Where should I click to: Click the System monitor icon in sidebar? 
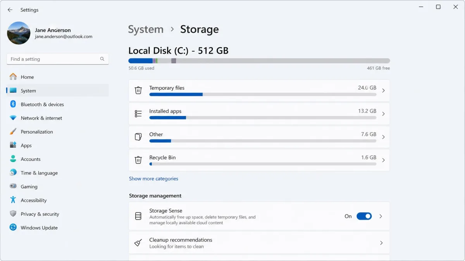coord(13,90)
